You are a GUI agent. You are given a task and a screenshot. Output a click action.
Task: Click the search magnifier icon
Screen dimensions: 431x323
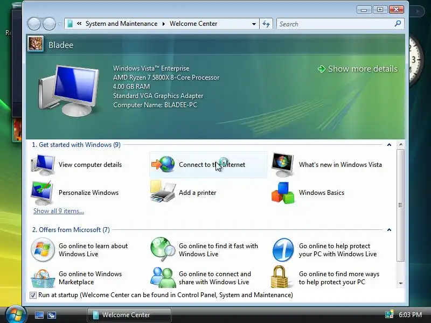click(x=398, y=24)
